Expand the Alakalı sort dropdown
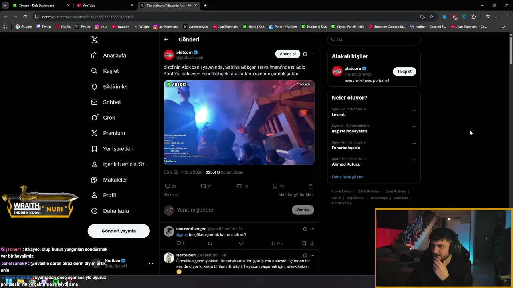 [171, 195]
